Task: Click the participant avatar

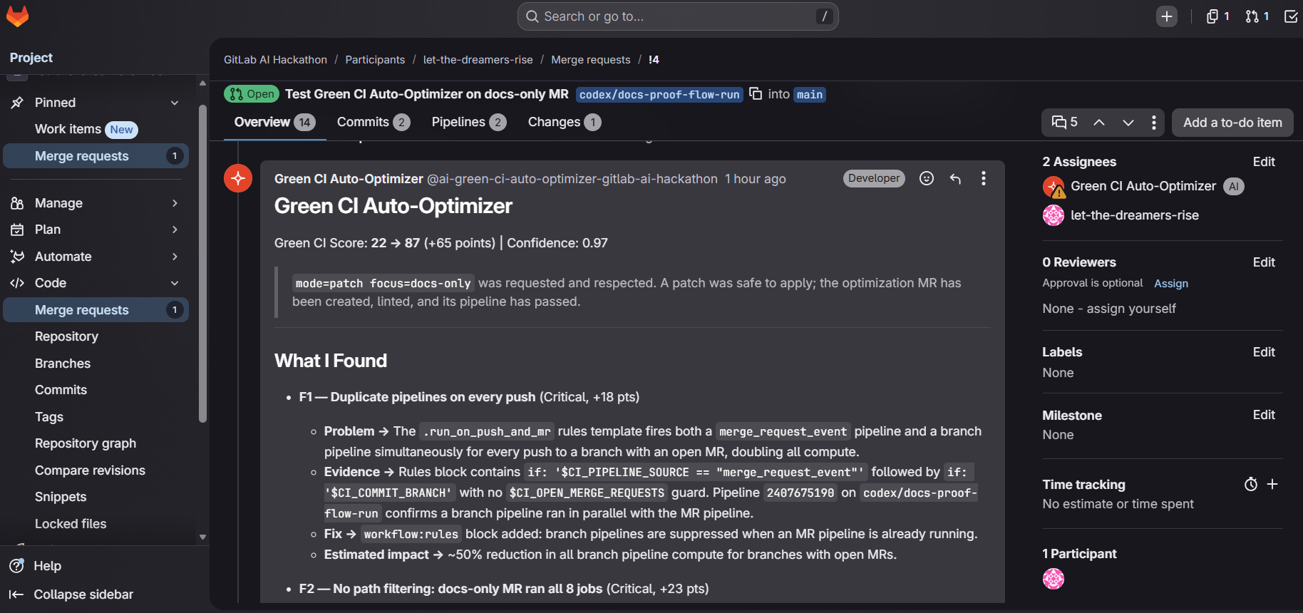Action: (1054, 579)
